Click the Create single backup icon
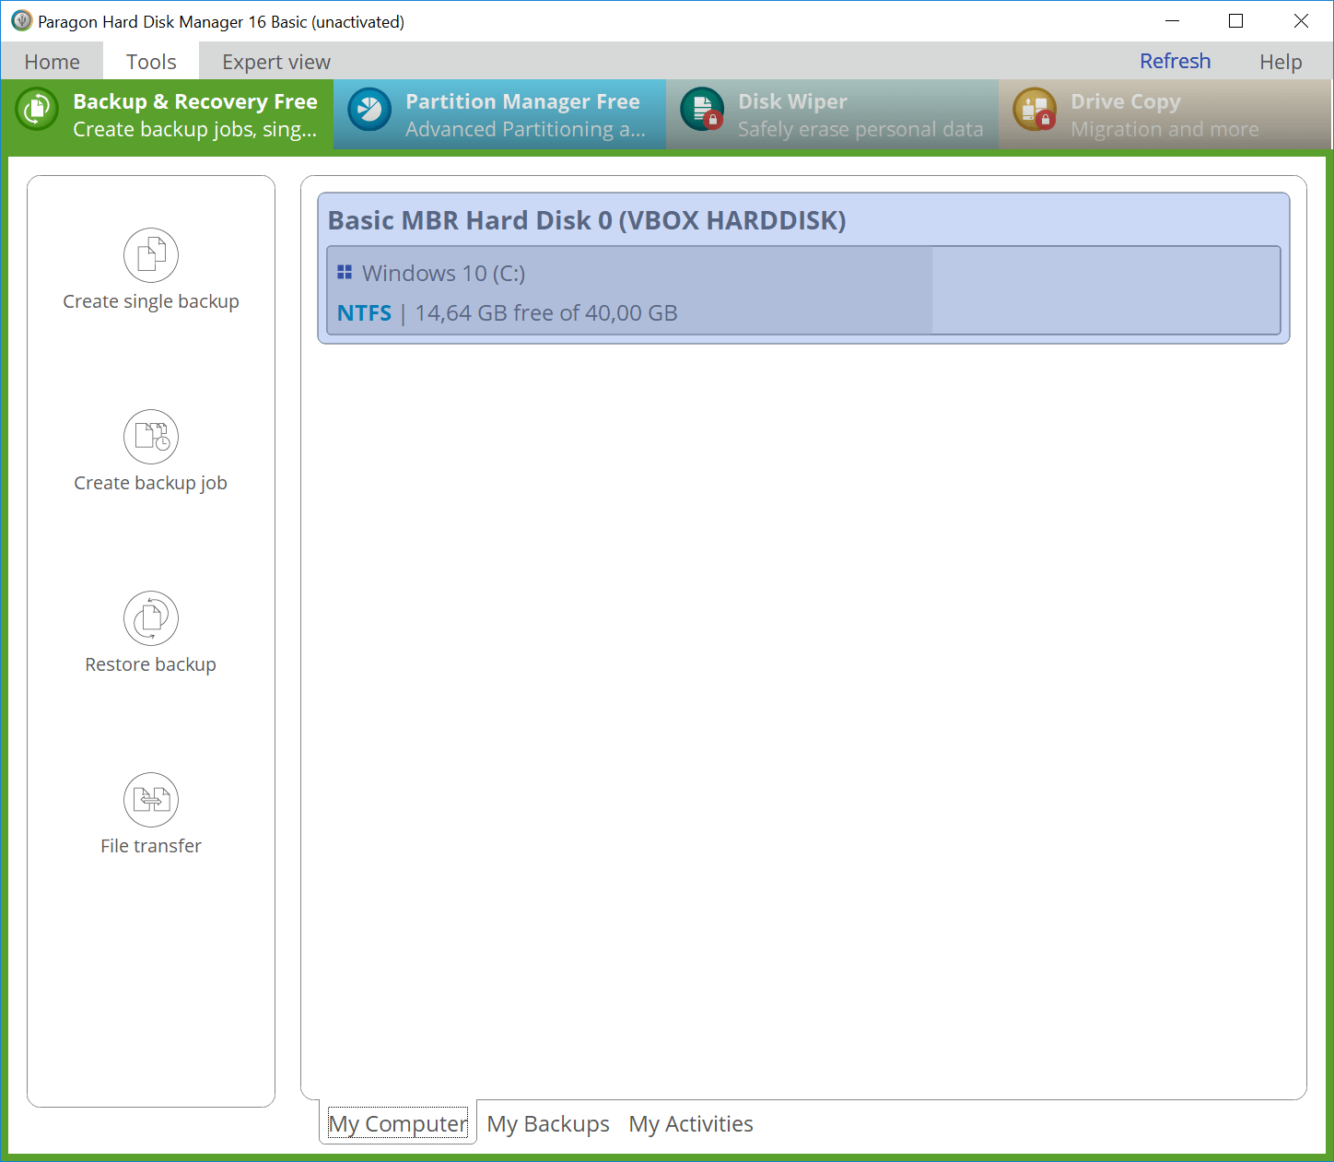 (x=151, y=255)
